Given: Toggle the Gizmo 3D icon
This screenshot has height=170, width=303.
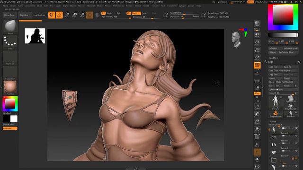Looking at the screenshot, I should point(89,15).
